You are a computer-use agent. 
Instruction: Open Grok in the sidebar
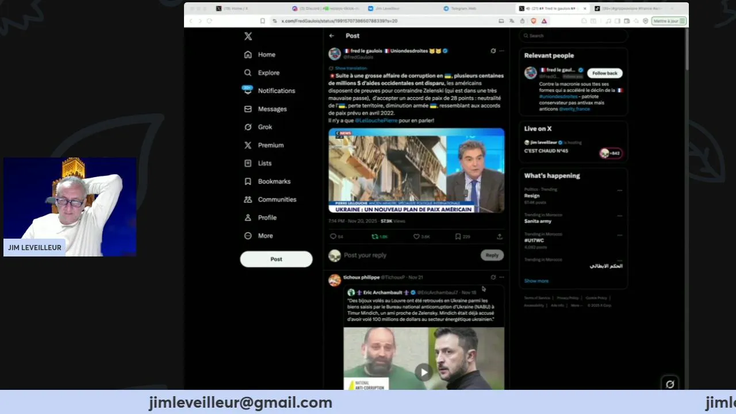(258, 127)
